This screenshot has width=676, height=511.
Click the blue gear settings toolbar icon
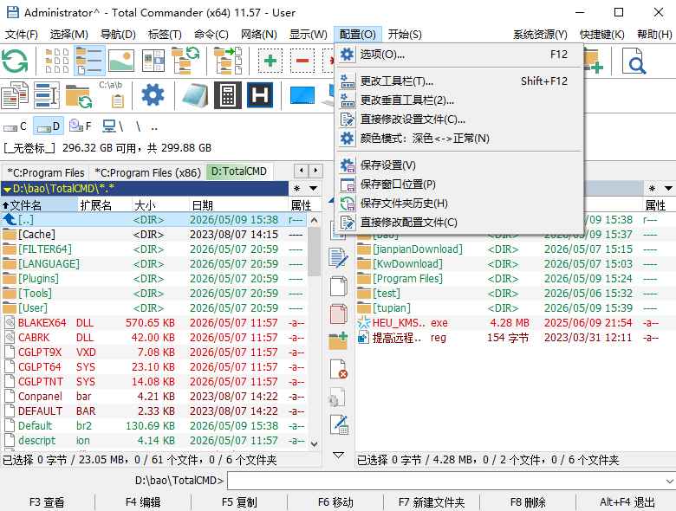(x=153, y=94)
